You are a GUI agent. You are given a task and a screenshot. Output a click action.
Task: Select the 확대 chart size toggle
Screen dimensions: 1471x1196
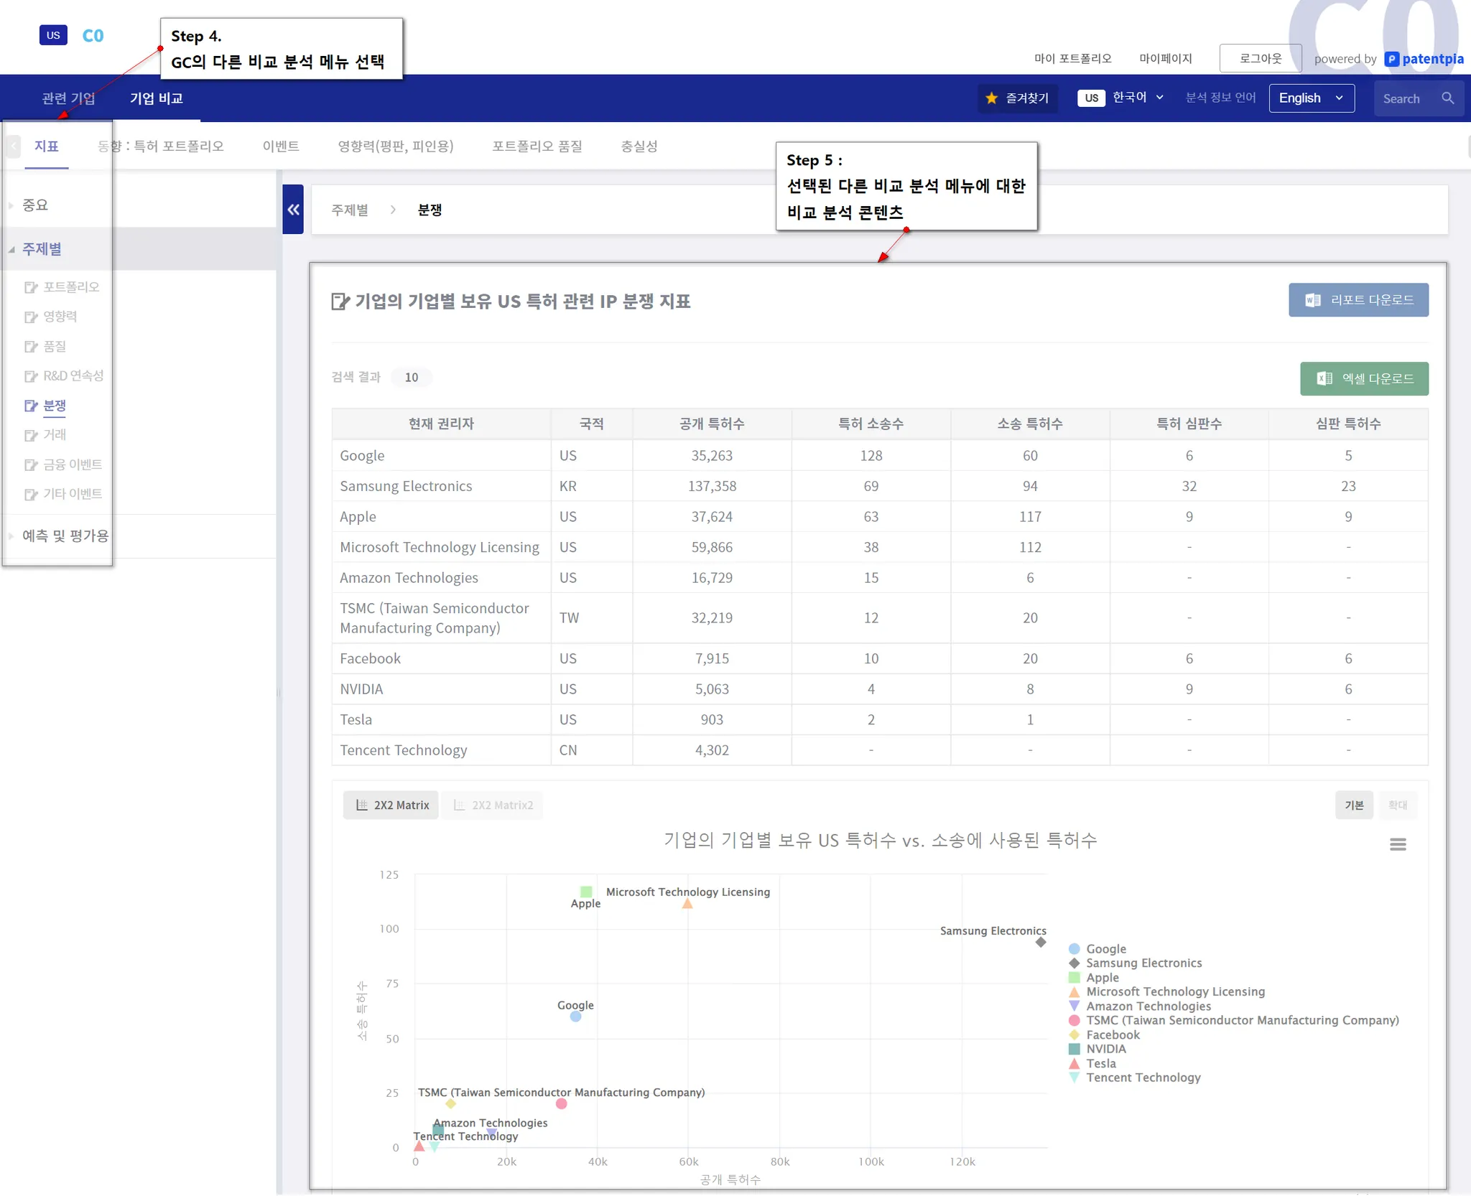click(1397, 805)
